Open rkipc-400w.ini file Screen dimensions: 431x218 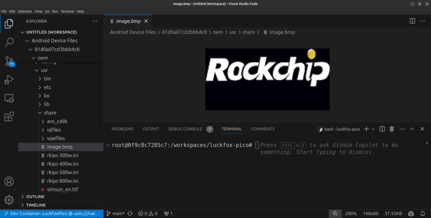(61, 164)
